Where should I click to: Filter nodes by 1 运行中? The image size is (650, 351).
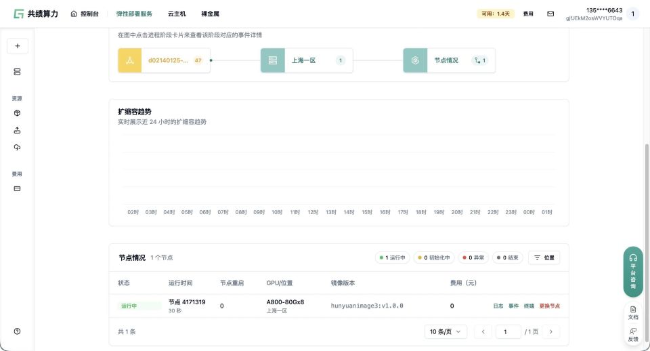click(x=393, y=257)
